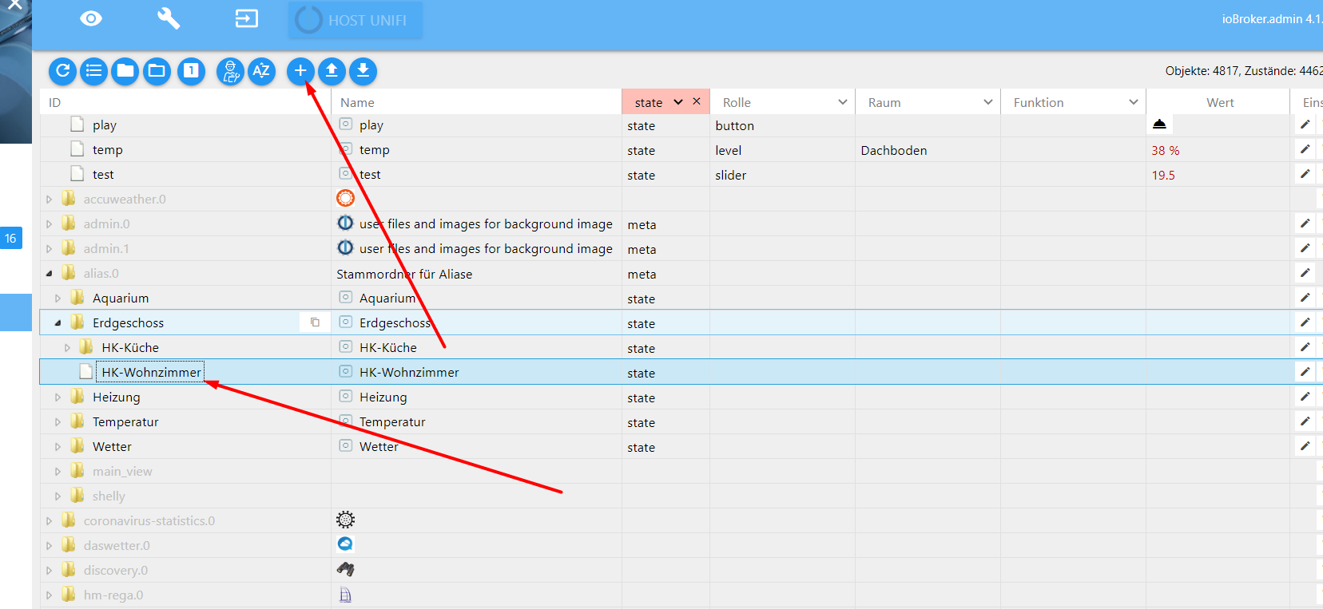Edit the play object with pencil icon
Image resolution: width=1323 pixels, height=609 pixels.
[x=1305, y=125]
